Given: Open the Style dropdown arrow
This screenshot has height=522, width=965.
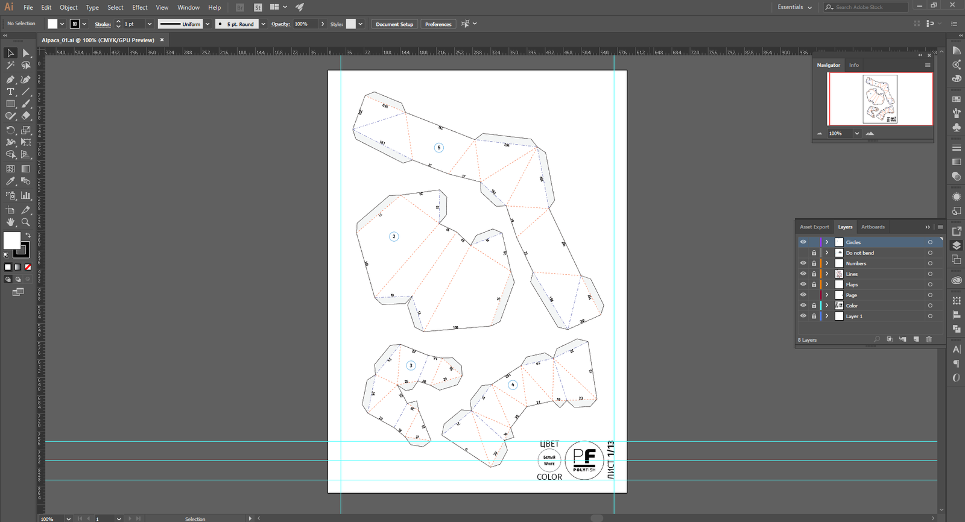Looking at the screenshot, I should 361,24.
